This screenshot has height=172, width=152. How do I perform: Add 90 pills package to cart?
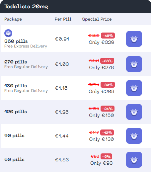click(x=134, y=136)
